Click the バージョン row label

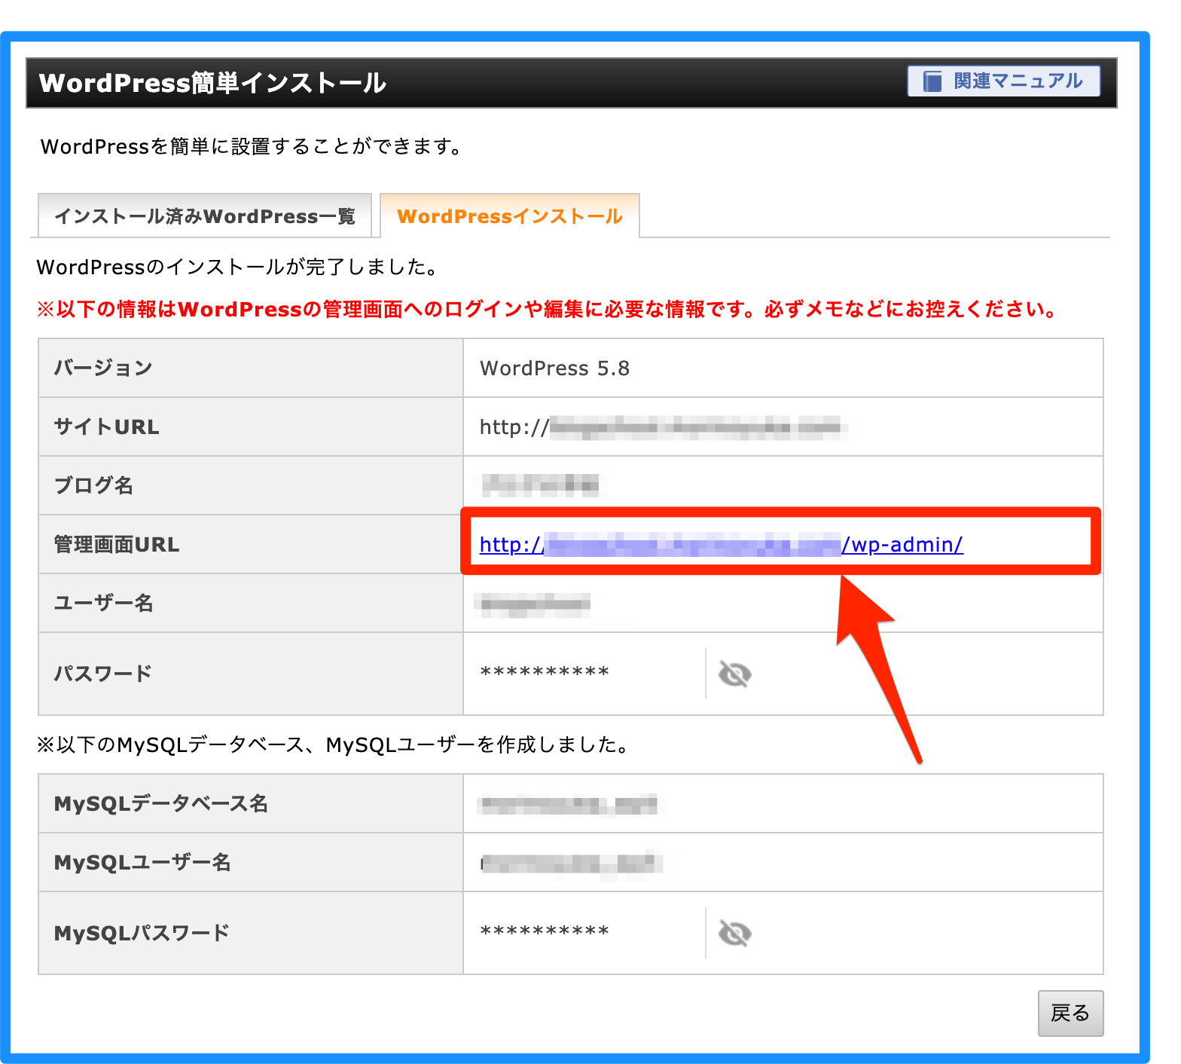(x=103, y=368)
